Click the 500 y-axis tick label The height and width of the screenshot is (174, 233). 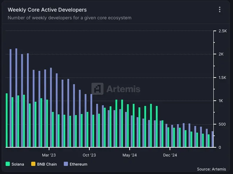pos(222,124)
